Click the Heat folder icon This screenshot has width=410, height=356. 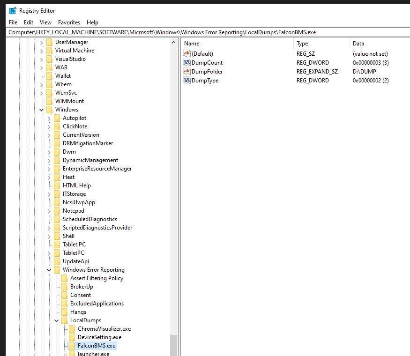(57, 177)
